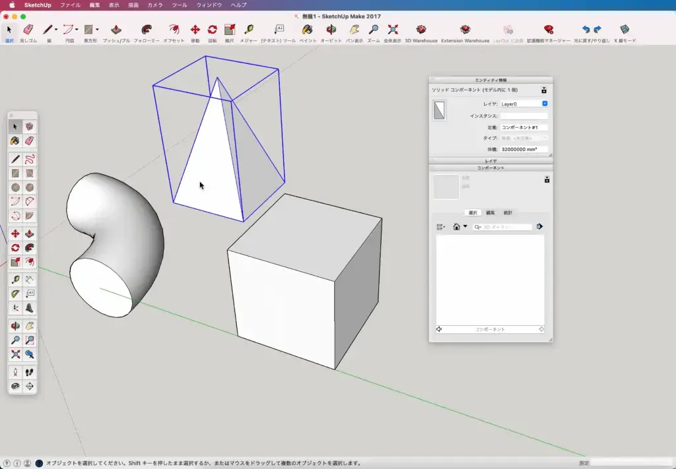Open the ファイル menu

(x=70, y=5)
